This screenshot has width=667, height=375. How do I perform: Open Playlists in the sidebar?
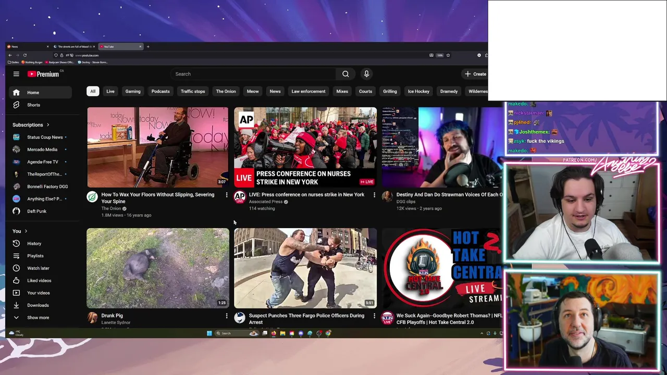pos(41,256)
